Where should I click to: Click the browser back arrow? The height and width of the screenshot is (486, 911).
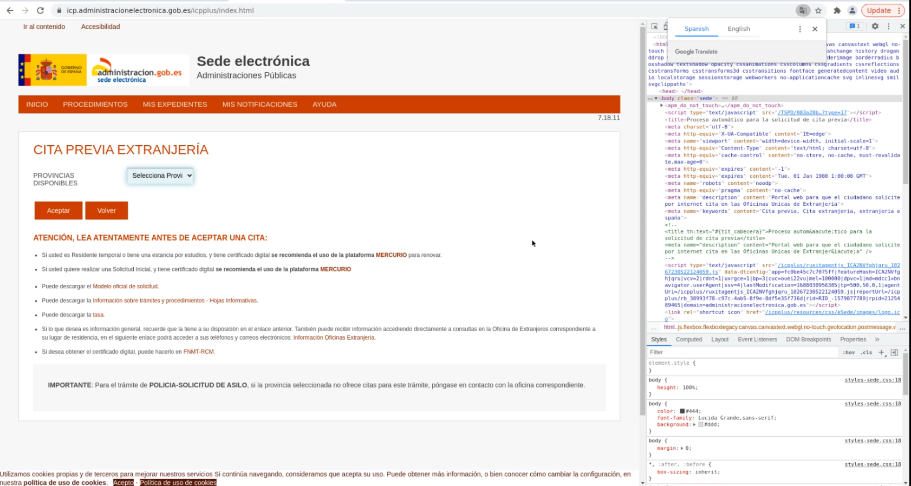click(10, 10)
